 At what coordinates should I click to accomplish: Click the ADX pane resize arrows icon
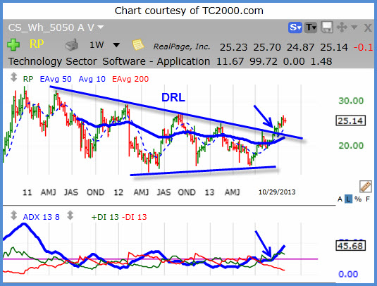click(x=13, y=216)
